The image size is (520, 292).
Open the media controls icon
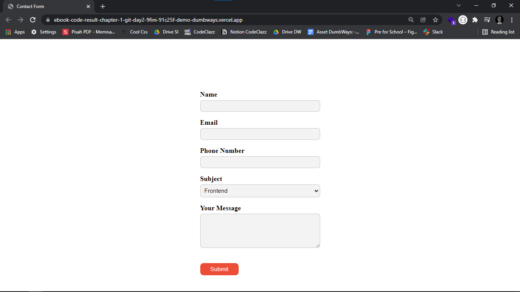tap(487, 20)
